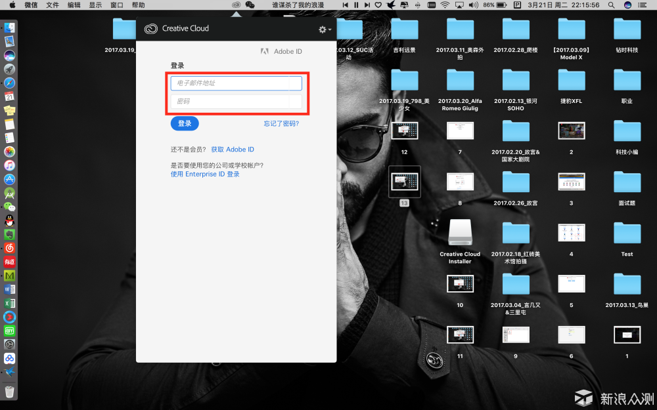Screen dimensions: 657x410
Task: Open the Trash in the dock
Action: [x=9, y=392]
